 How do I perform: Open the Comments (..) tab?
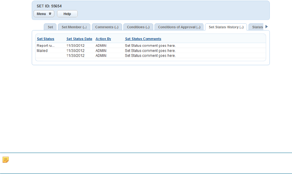(107, 27)
